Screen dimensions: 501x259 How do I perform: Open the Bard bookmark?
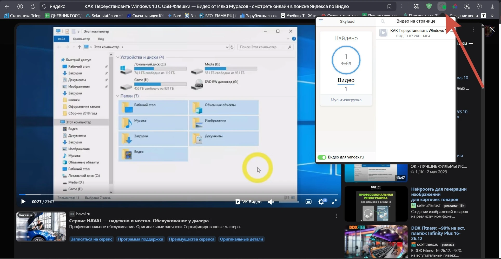pyautogui.click(x=174, y=16)
